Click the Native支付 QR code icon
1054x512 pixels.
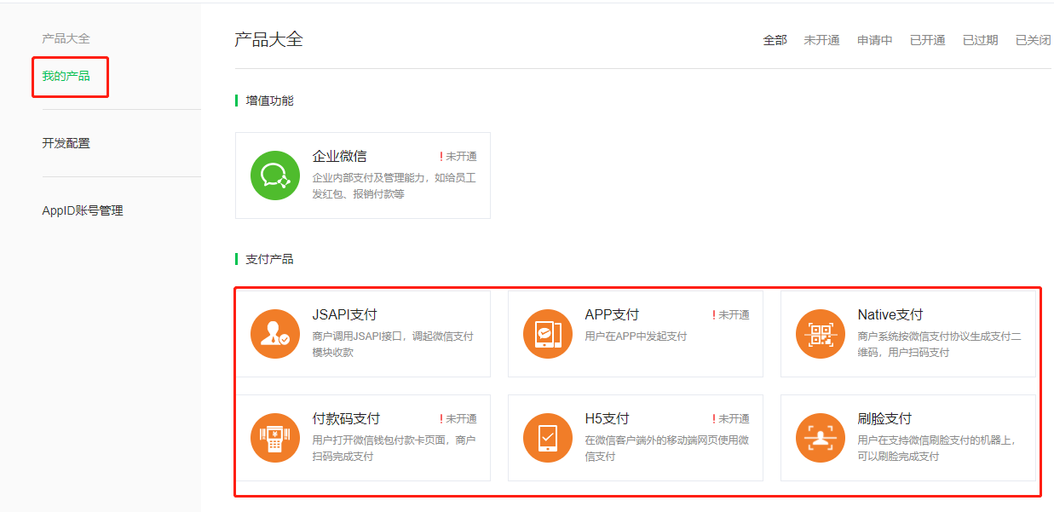pos(821,333)
